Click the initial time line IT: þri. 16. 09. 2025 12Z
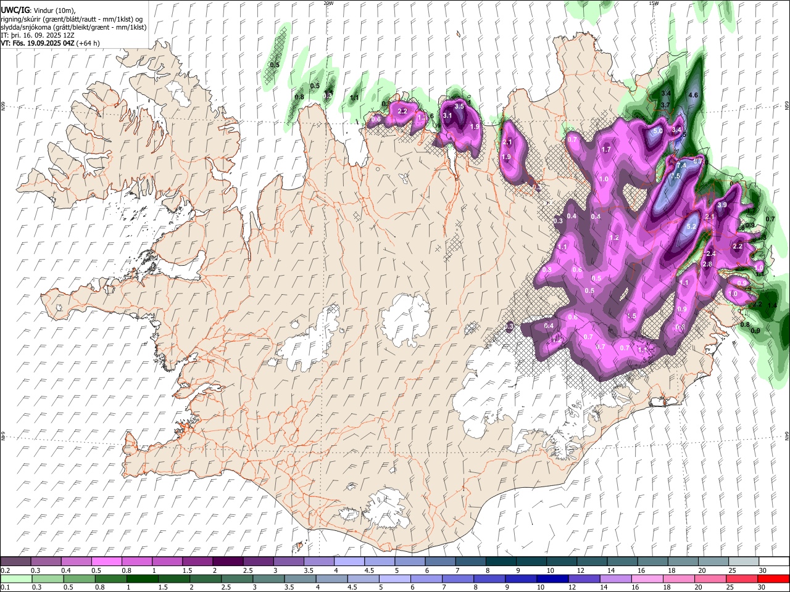Screen dimensions: 790x592 coord(38,35)
